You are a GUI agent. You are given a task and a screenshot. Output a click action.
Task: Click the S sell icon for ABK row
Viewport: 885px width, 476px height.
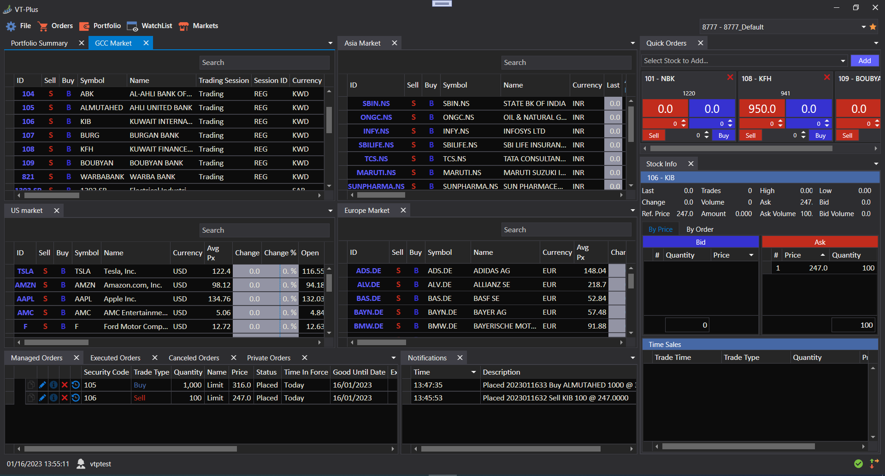[x=51, y=94]
